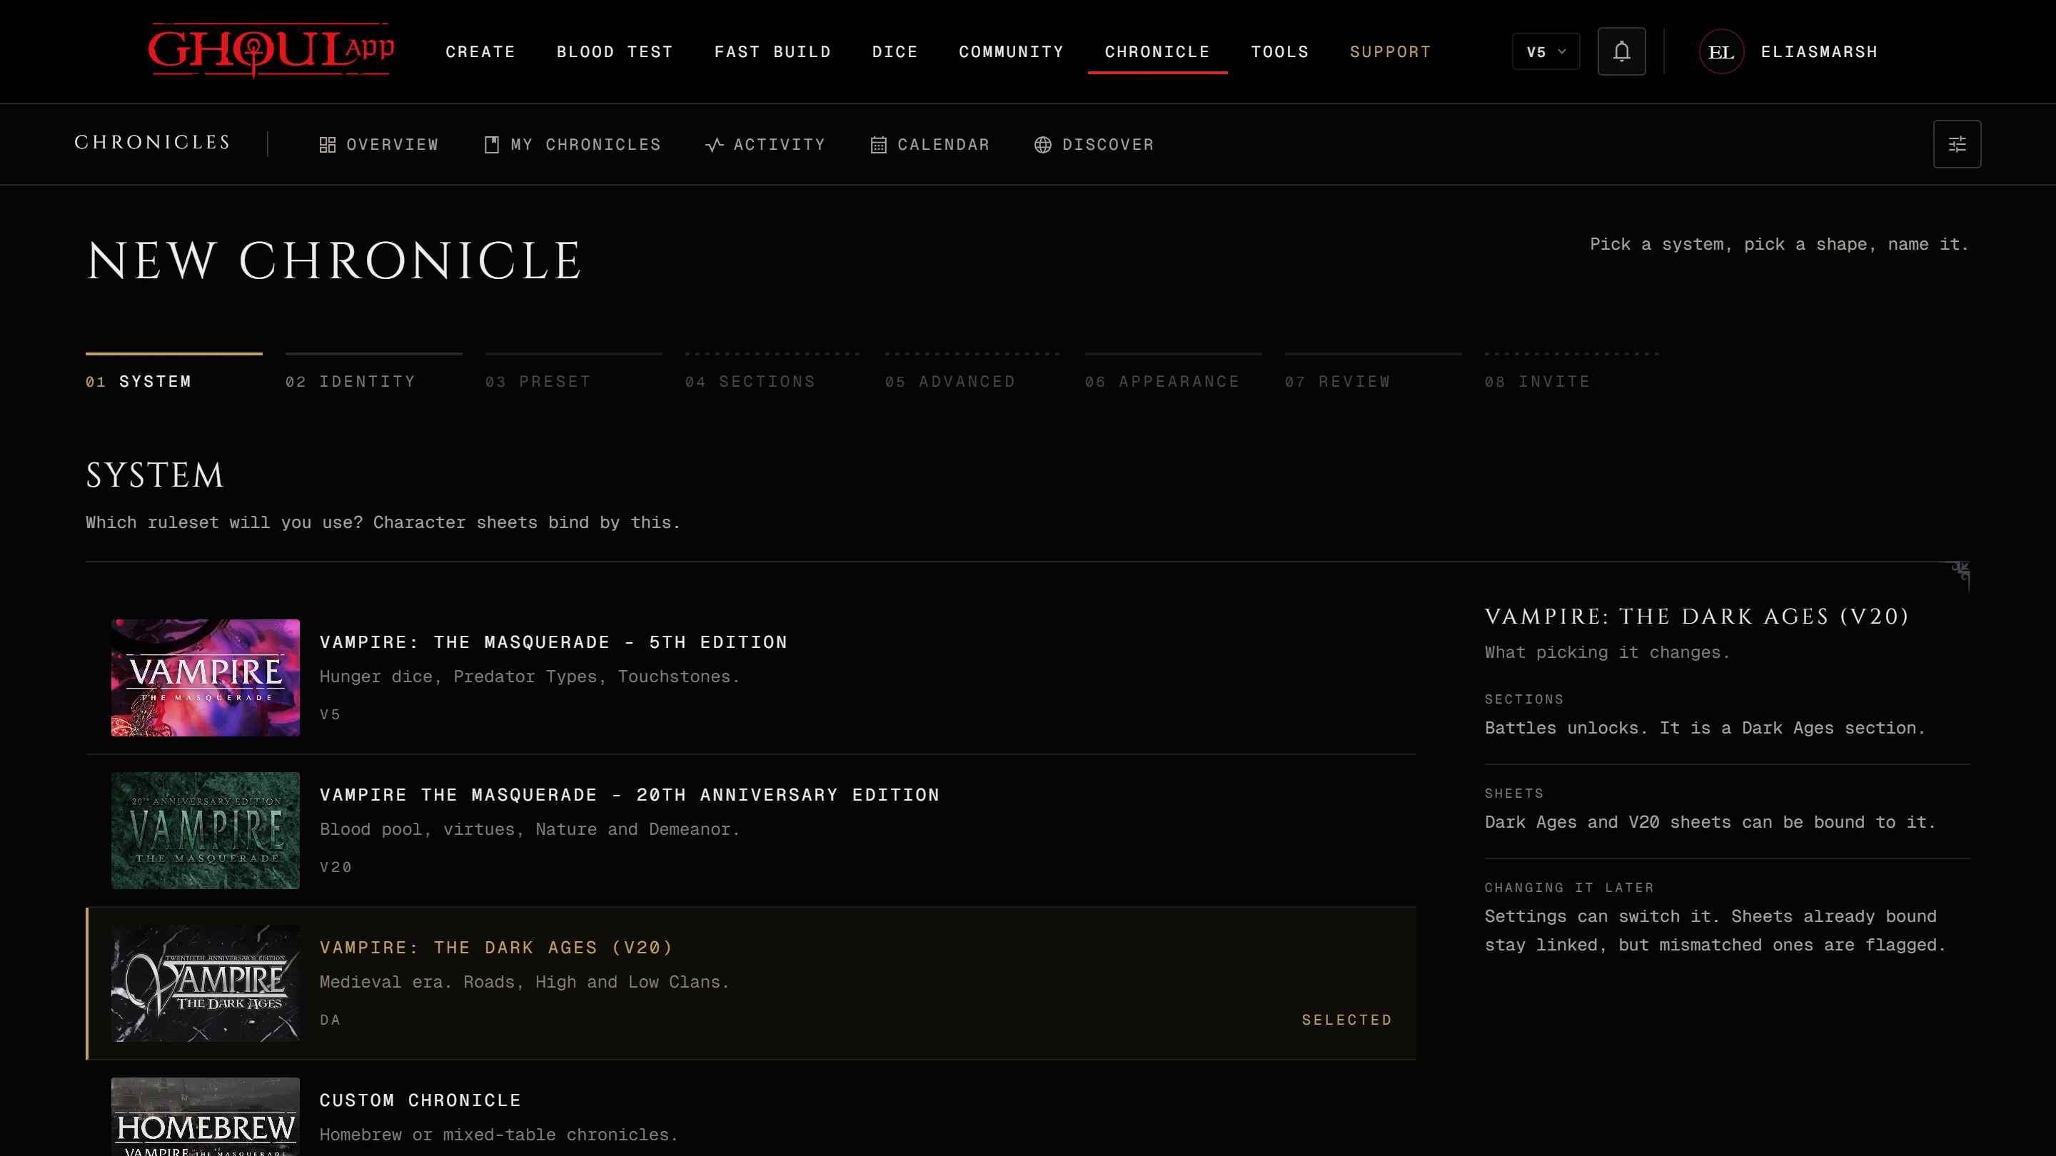The height and width of the screenshot is (1156, 2056).
Task: Select the Chronicle nav item
Action: pos(1157,52)
